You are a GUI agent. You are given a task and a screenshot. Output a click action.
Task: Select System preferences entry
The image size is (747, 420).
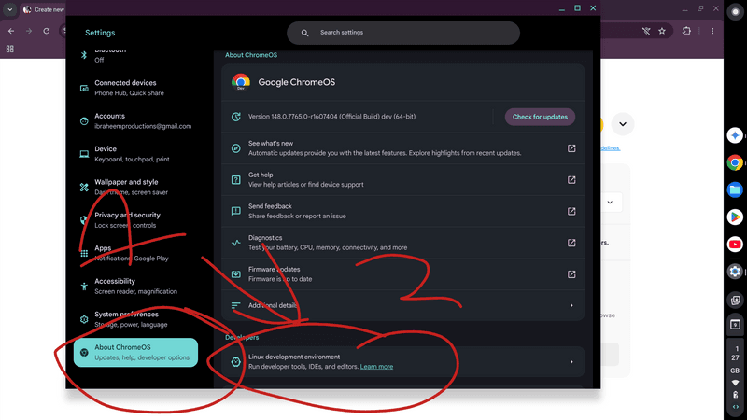(135, 319)
